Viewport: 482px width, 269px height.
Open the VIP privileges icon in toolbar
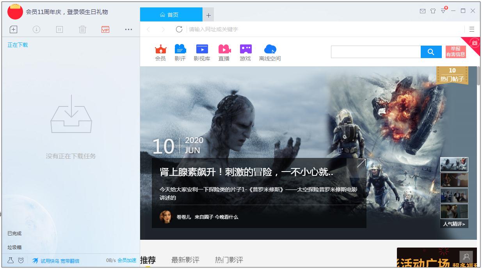point(105,29)
